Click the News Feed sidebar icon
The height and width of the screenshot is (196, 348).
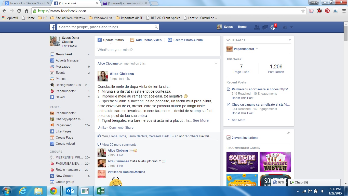[52, 54]
